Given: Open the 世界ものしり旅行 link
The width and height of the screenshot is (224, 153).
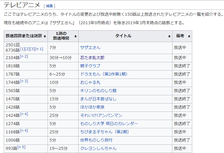Looking at the screenshot, I should (96, 140).
